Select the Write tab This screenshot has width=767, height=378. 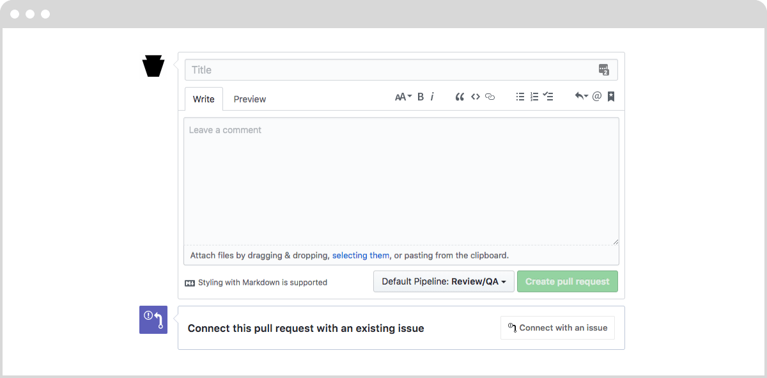[203, 98]
